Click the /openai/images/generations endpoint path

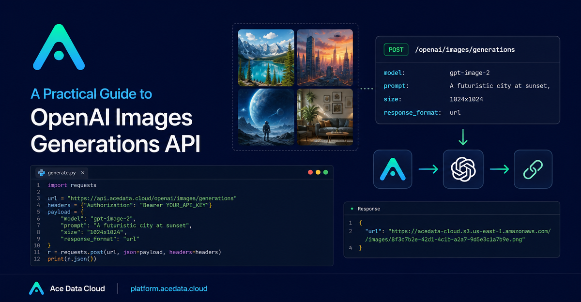tap(465, 49)
